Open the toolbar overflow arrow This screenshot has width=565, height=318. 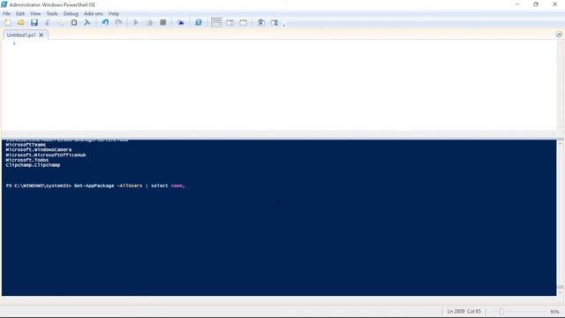pyautogui.click(x=284, y=25)
